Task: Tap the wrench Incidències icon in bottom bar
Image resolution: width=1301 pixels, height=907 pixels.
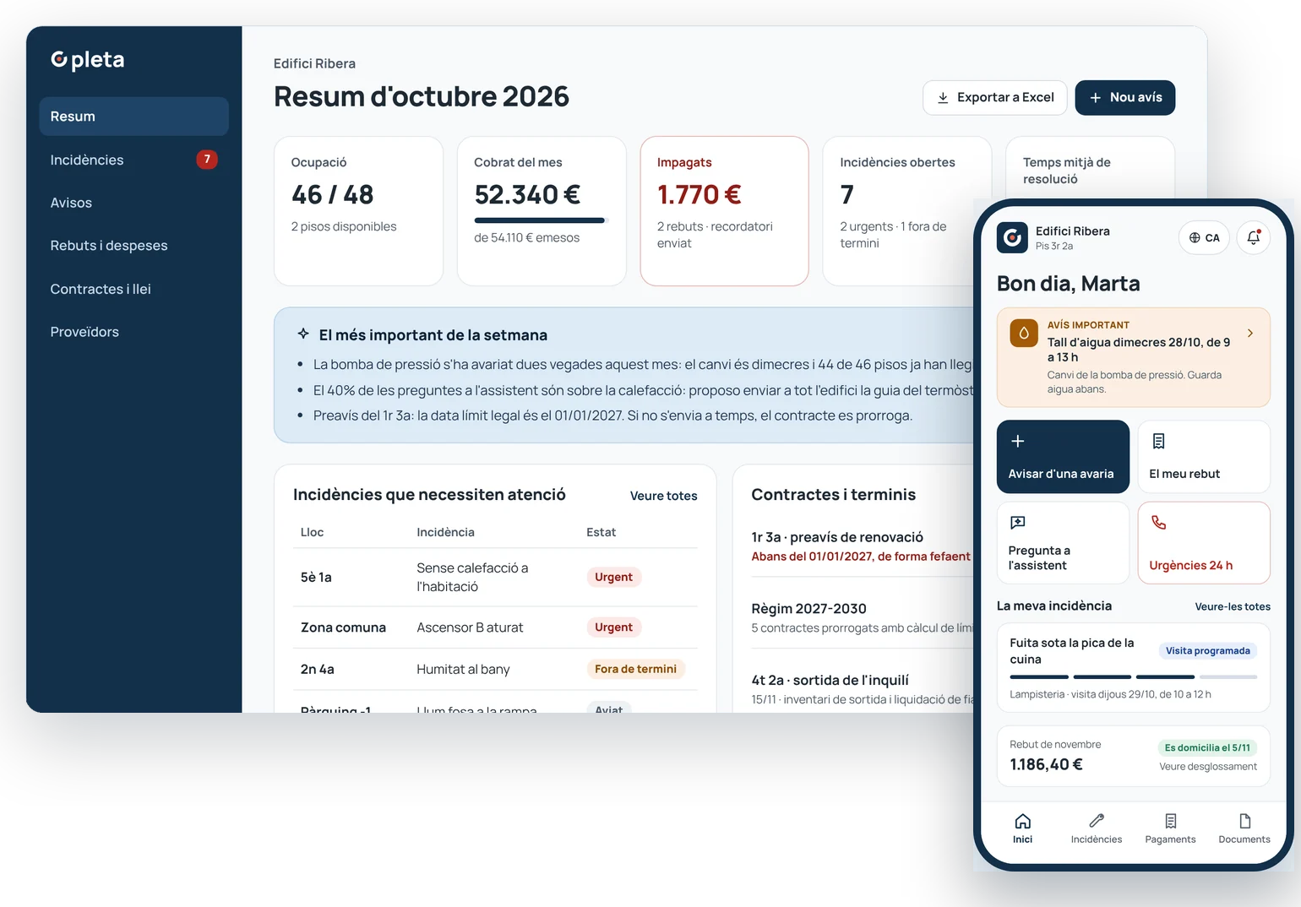Action: pyautogui.click(x=1097, y=821)
